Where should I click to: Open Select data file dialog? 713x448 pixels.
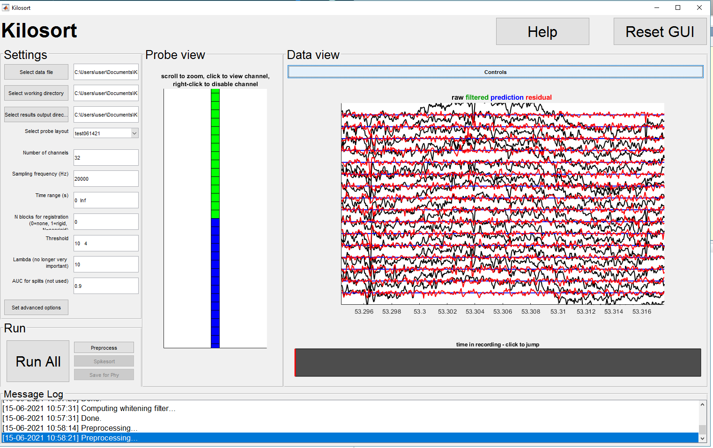(x=36, y=72)
